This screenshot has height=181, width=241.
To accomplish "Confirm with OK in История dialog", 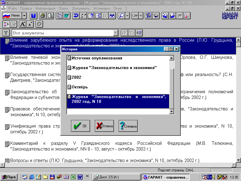I will [80, 126].
